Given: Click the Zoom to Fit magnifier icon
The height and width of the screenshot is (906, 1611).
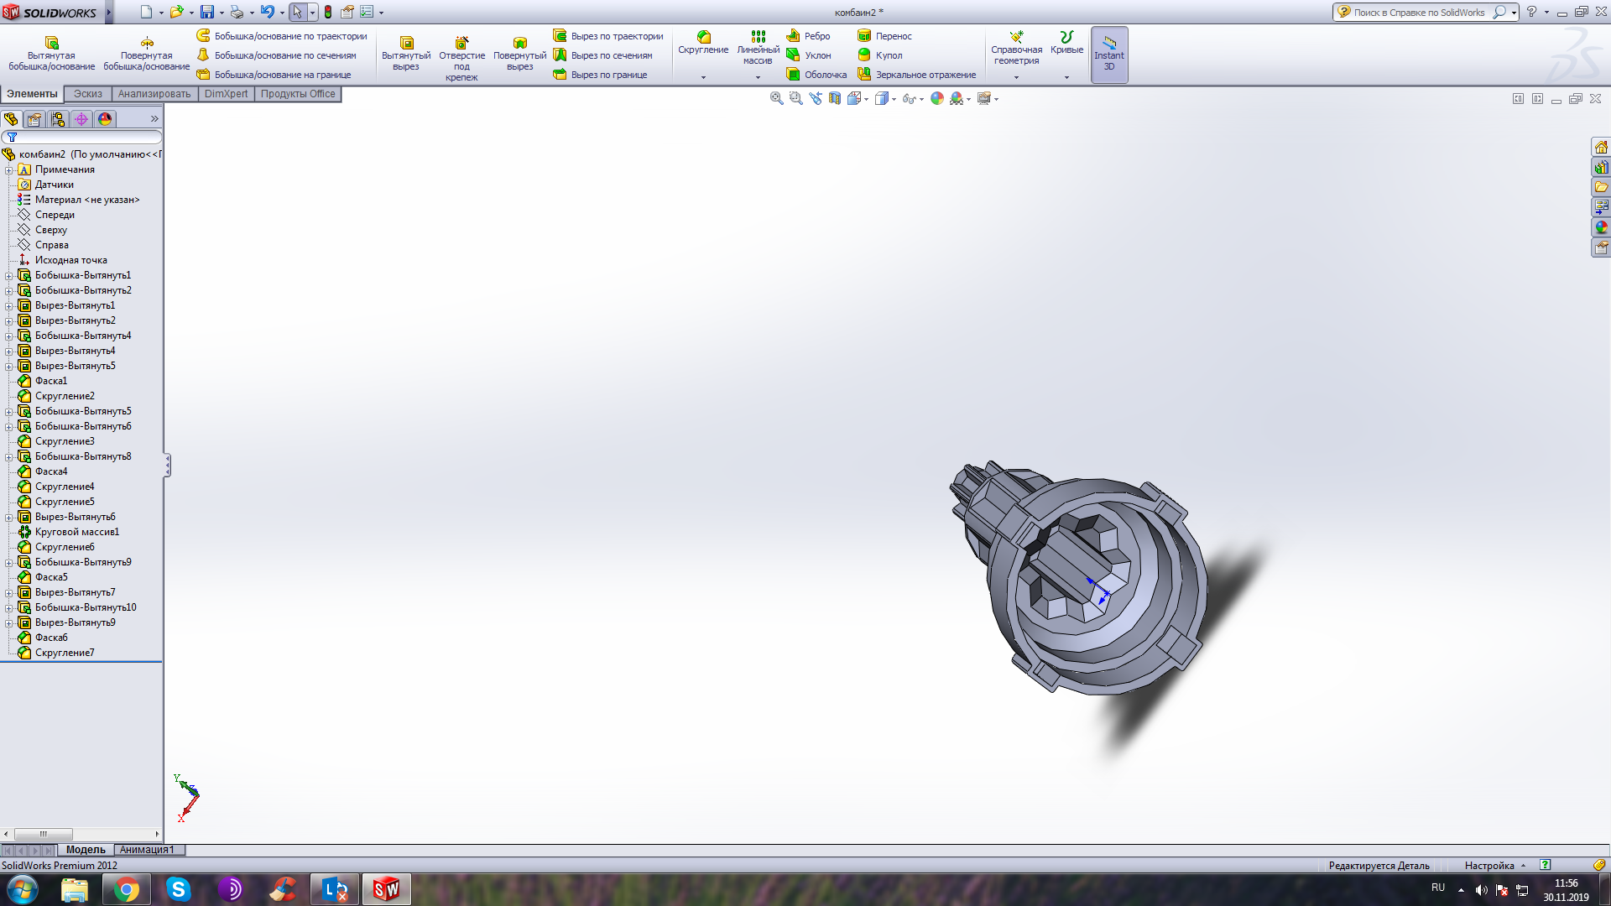Looking at the screenshot, I should (x=777, y=98).
